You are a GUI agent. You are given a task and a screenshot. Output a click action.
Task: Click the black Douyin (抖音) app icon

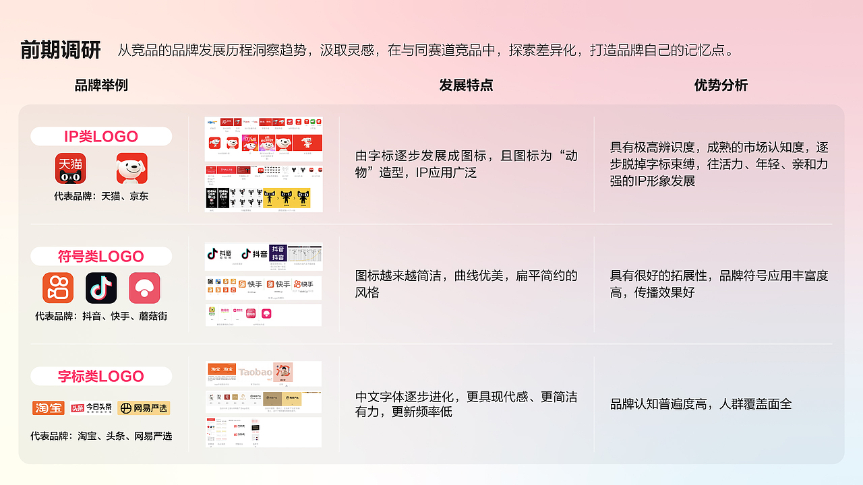coord(101,288)
